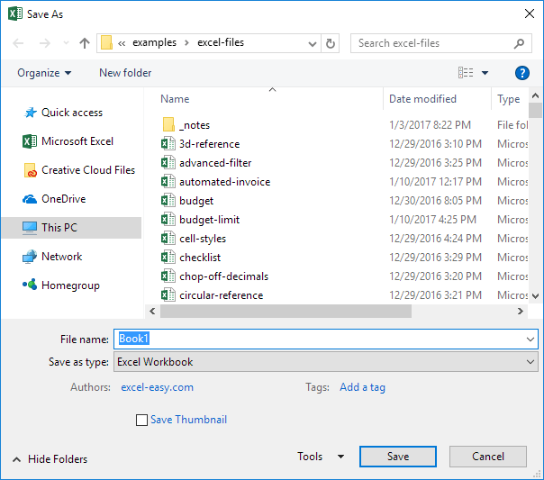Image resolution: width=544 pixels, height=480 pixels.
Task: Open the File name dropdown arrow
Action: pos(530,339)
